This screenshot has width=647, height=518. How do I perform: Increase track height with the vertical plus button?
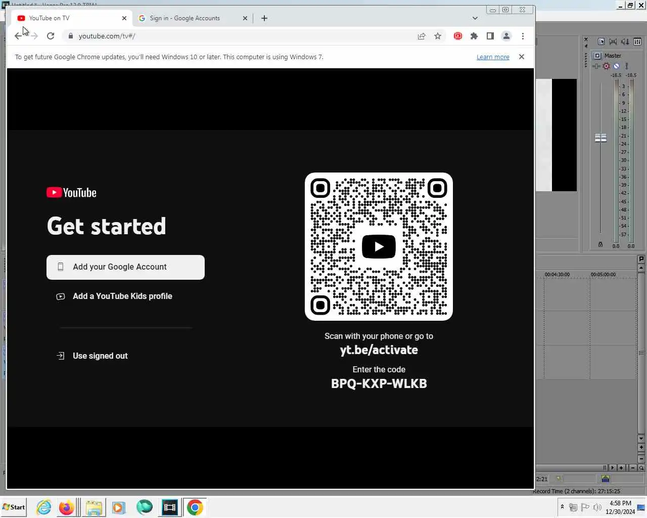coord(641,447)
